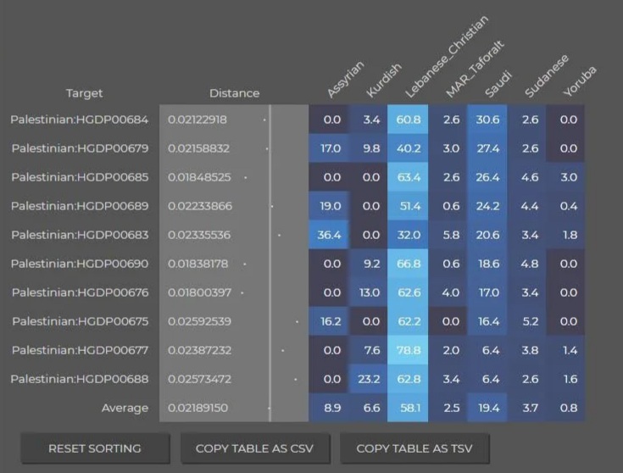Viewport: 623px width, 473px height.
Task: Sort by the Sudanese column header
Action: (547, 76)
